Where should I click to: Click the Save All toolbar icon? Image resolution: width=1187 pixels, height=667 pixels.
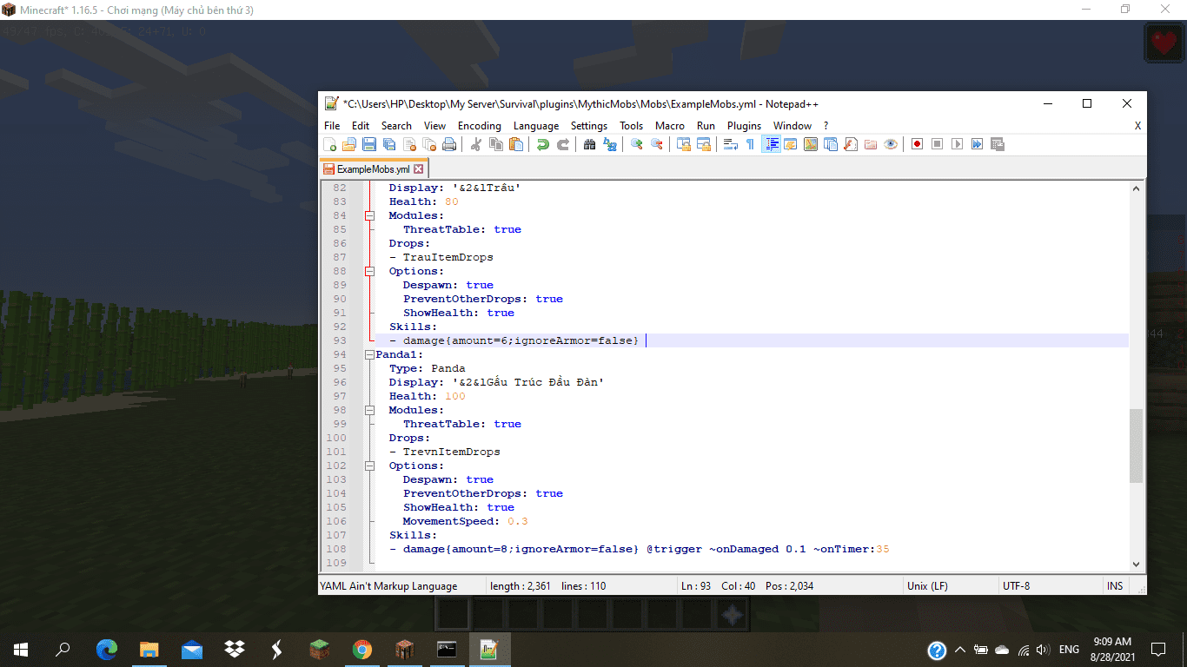[389, 144]
